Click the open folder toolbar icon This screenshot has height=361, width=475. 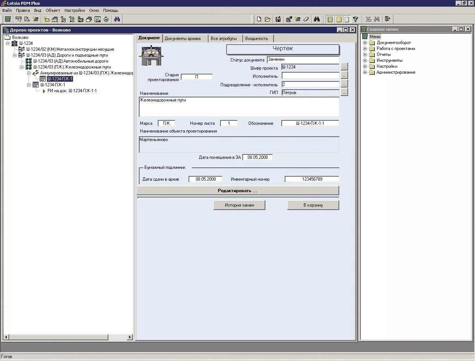[268, 19]
